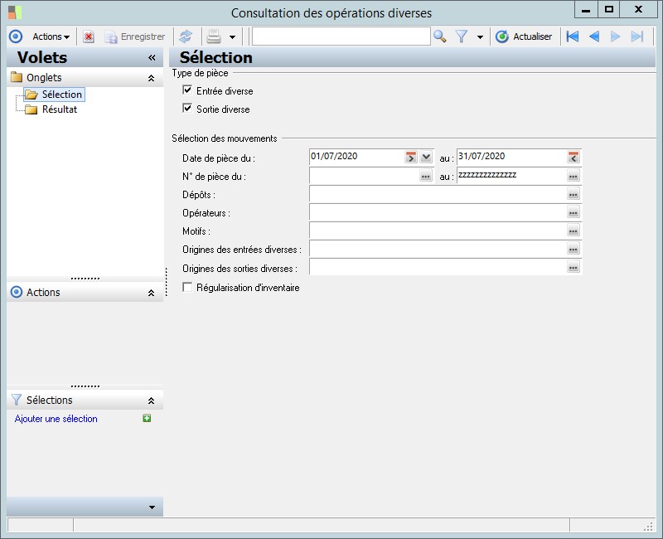Click the magnifier search icon
Screen dimensions: 663x539
(440, 36)
